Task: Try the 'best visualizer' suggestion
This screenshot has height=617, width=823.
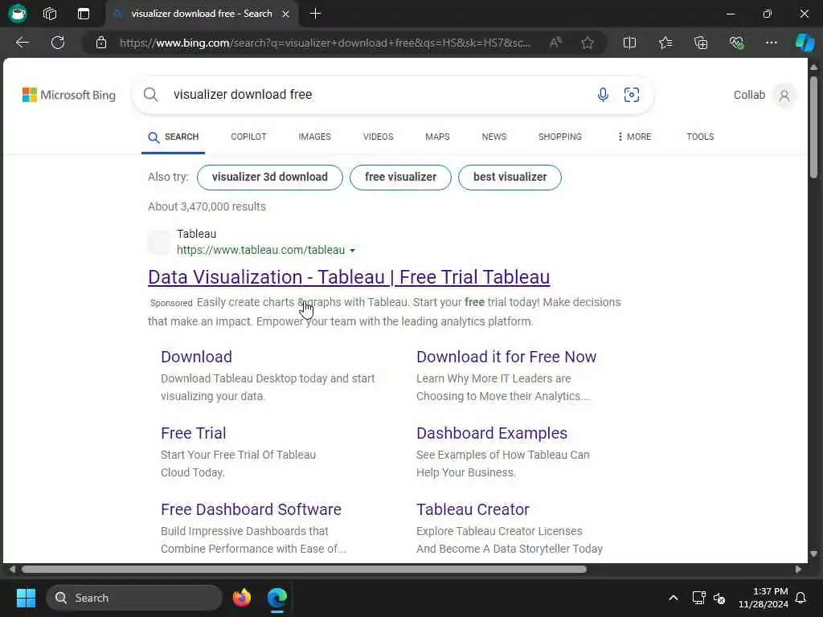Action: click(510, 177)
